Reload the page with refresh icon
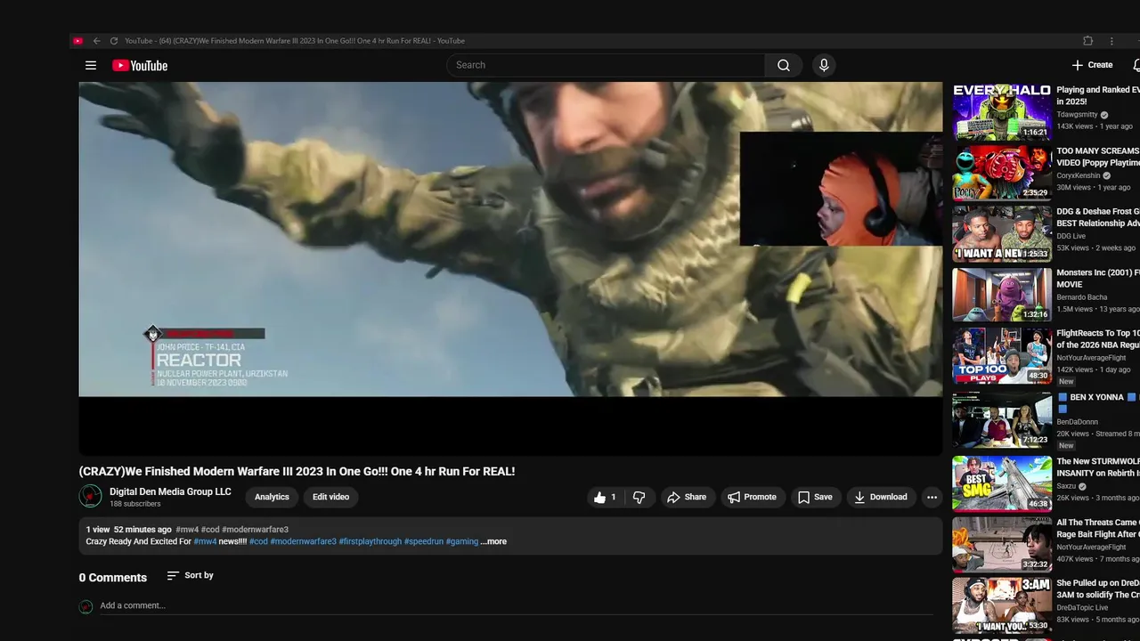 pos(113,41)
